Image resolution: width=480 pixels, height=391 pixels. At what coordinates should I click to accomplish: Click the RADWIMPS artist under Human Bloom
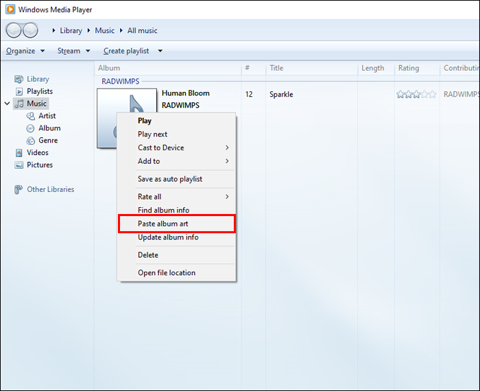click(x=180, y=106)
